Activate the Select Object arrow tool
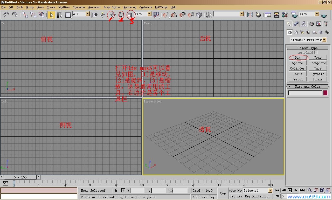The image size is (332, 200). (x=51, y=15)
